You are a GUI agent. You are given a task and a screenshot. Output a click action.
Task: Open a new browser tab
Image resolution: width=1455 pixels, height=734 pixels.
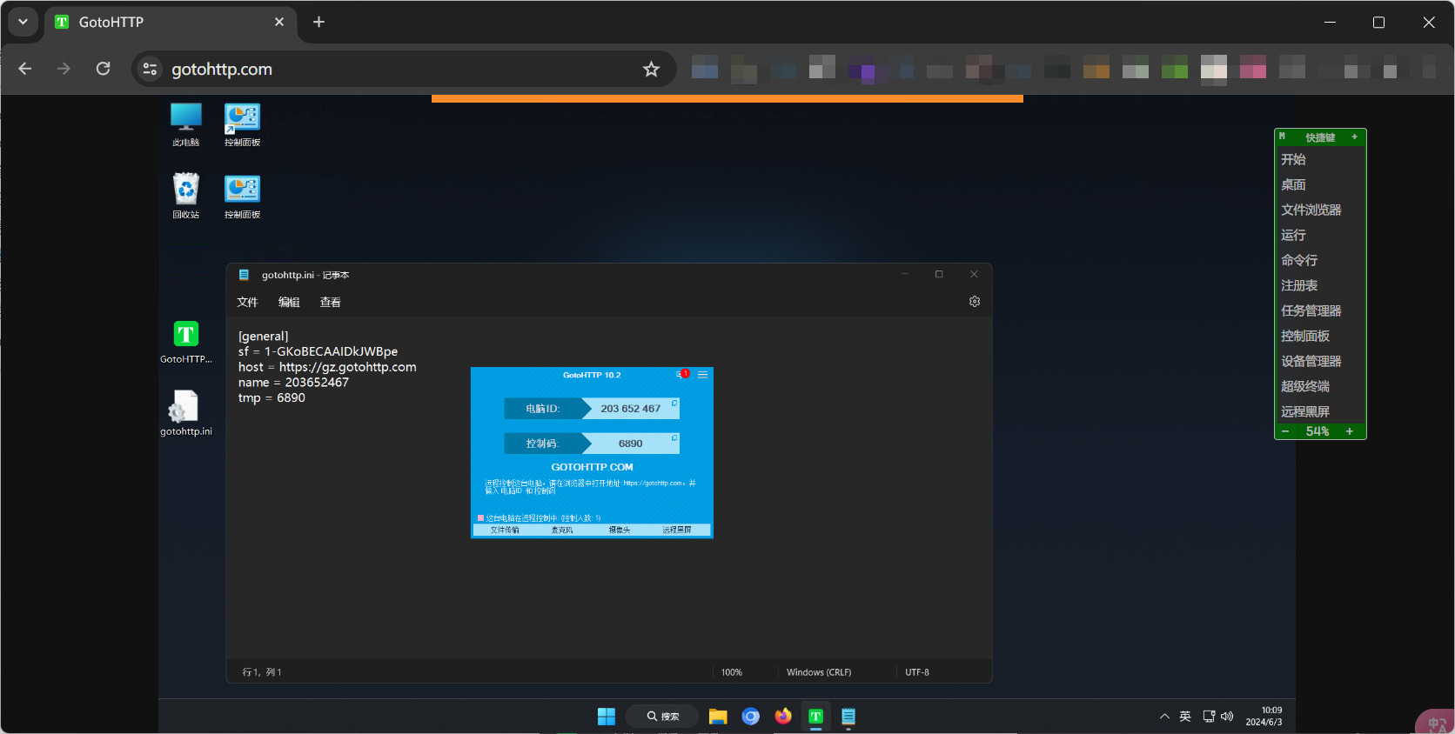point(319,22)
